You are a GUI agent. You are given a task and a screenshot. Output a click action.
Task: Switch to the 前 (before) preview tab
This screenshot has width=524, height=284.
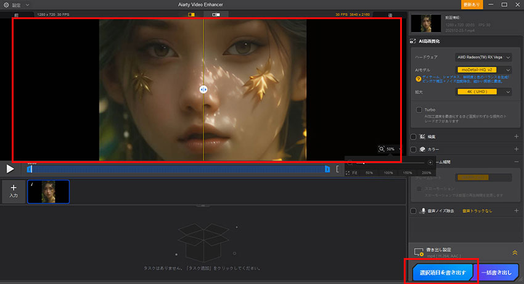pyautogui.click(x=17, y=15)
